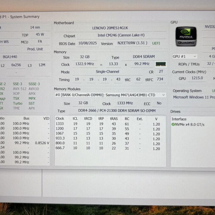Click the SSSE-3 feature label
This screenshot has height=215, width=215.
tap(34, 84)
